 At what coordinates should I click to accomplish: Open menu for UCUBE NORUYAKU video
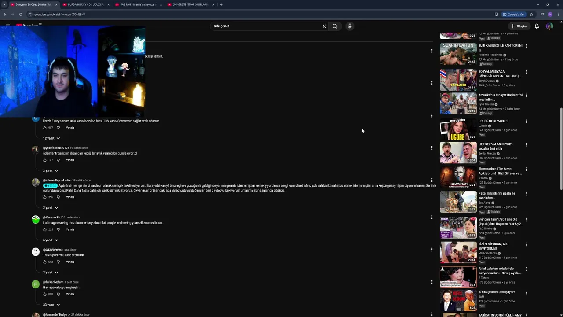526,121
